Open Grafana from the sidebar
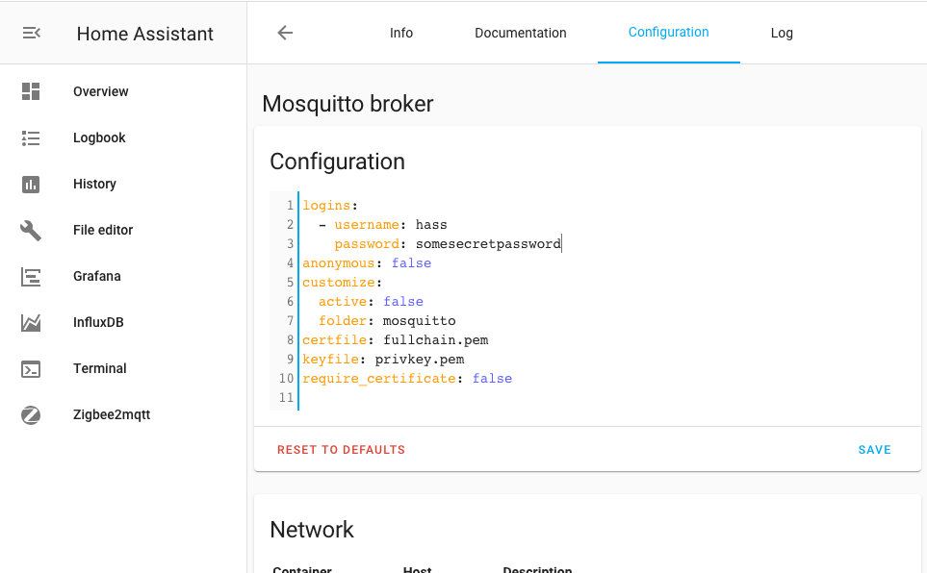The width and height of the screenshot is (927, 573). click(123, 276)
